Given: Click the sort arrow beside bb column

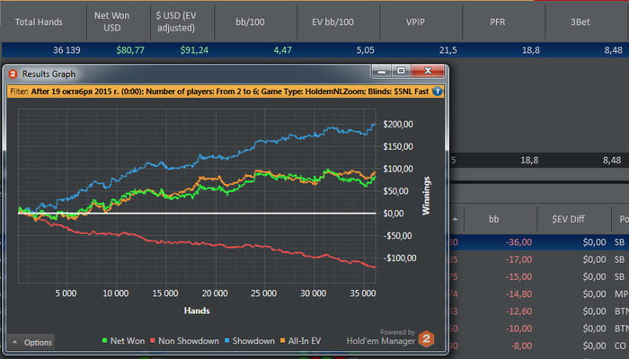Looking at the screenshot, I should tap(455, 219).
